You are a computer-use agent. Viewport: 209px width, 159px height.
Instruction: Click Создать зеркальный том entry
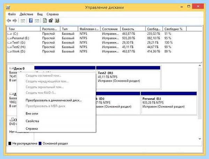click(x=45, y=87)
